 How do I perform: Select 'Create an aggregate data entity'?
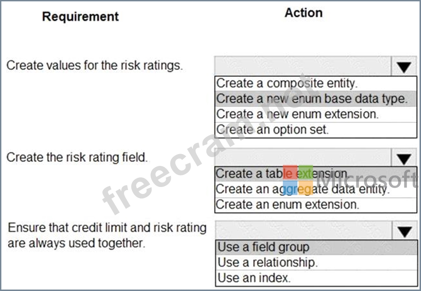coord(316,189)
